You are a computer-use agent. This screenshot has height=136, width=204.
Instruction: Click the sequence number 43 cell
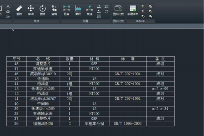coord(17,89)
